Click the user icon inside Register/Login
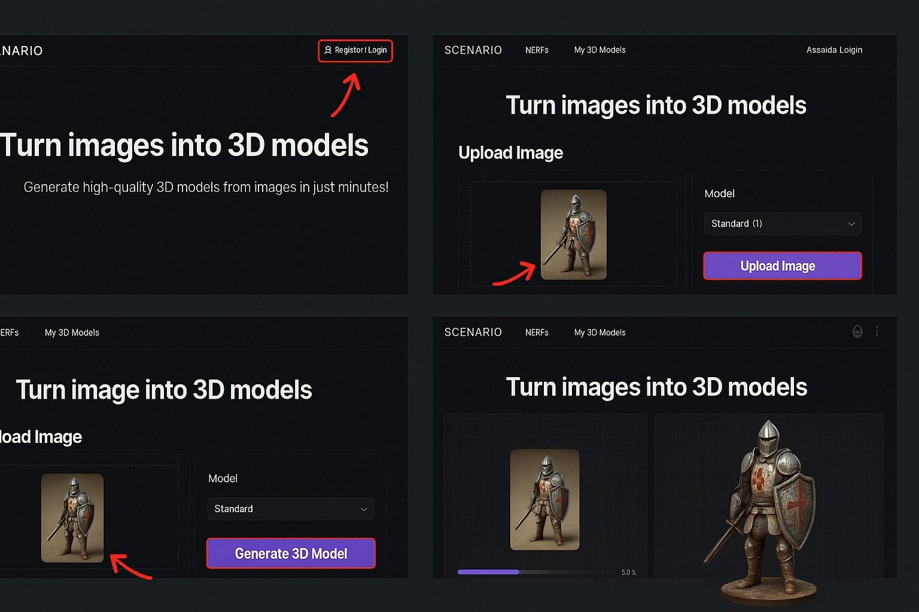The width and height of the screenshot is (919, 612). (328, 50)
